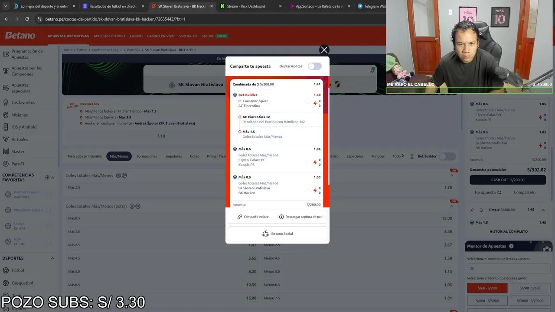
Task: Select S/60 - S/200 winnings range
Action: [487, 288]
